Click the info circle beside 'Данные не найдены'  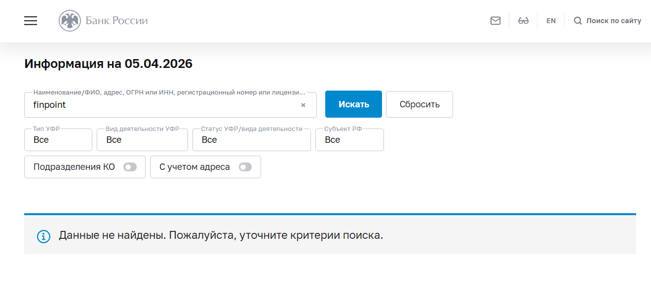[x=43, y=236]
